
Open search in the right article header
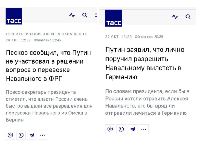coord(188,17)
